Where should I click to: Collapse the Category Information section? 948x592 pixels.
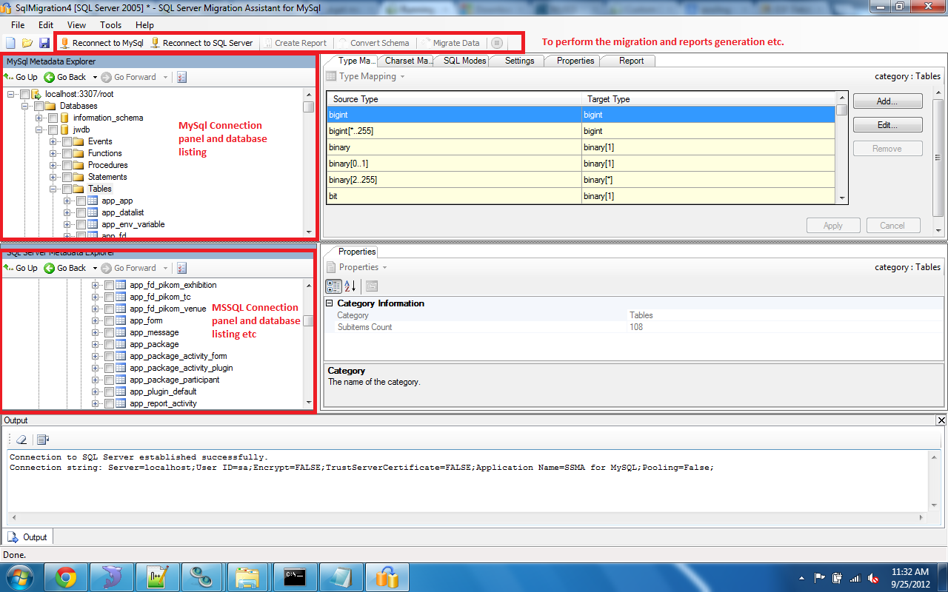coord(330,303)
